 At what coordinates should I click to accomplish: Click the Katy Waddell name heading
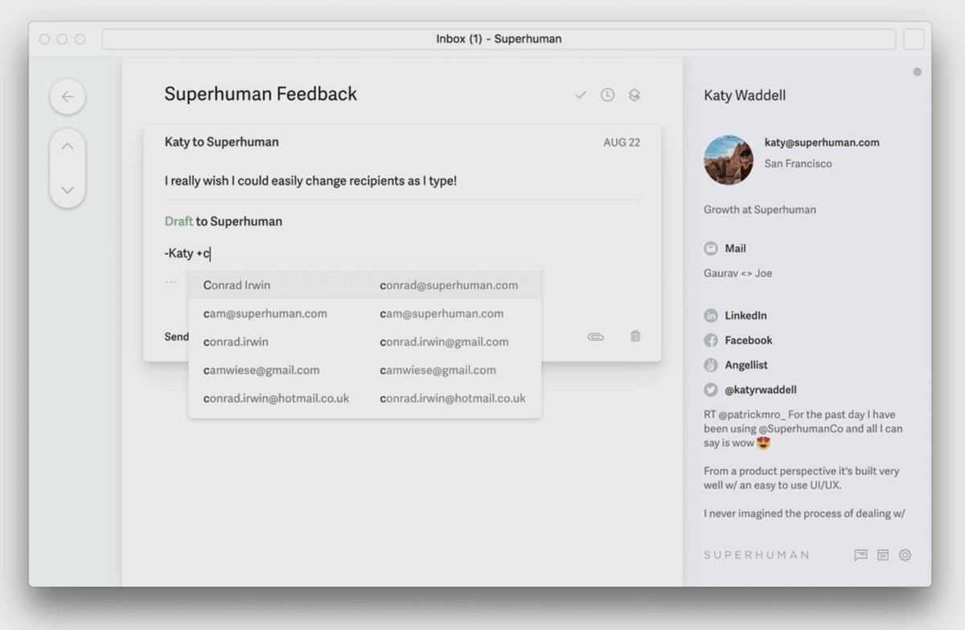pos(745,96)
